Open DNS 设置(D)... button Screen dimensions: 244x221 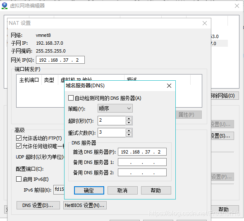pyautogui.click(x=38, y=205)
